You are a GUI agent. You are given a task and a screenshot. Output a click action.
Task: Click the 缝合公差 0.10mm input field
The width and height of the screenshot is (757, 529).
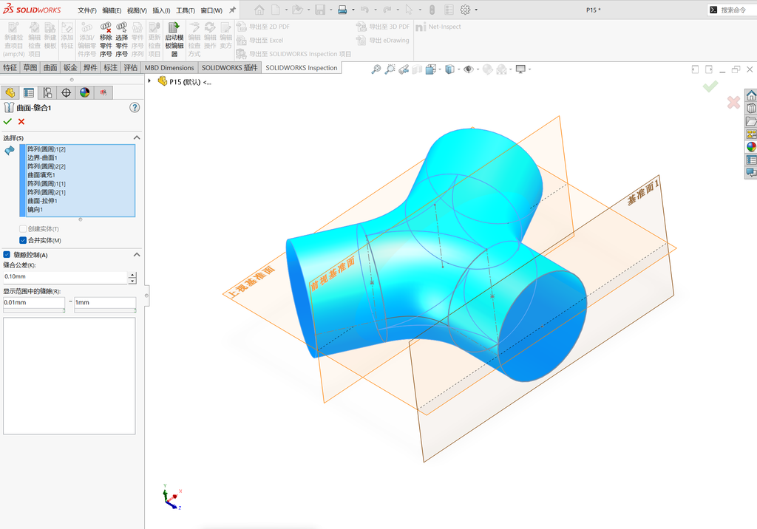65,277
